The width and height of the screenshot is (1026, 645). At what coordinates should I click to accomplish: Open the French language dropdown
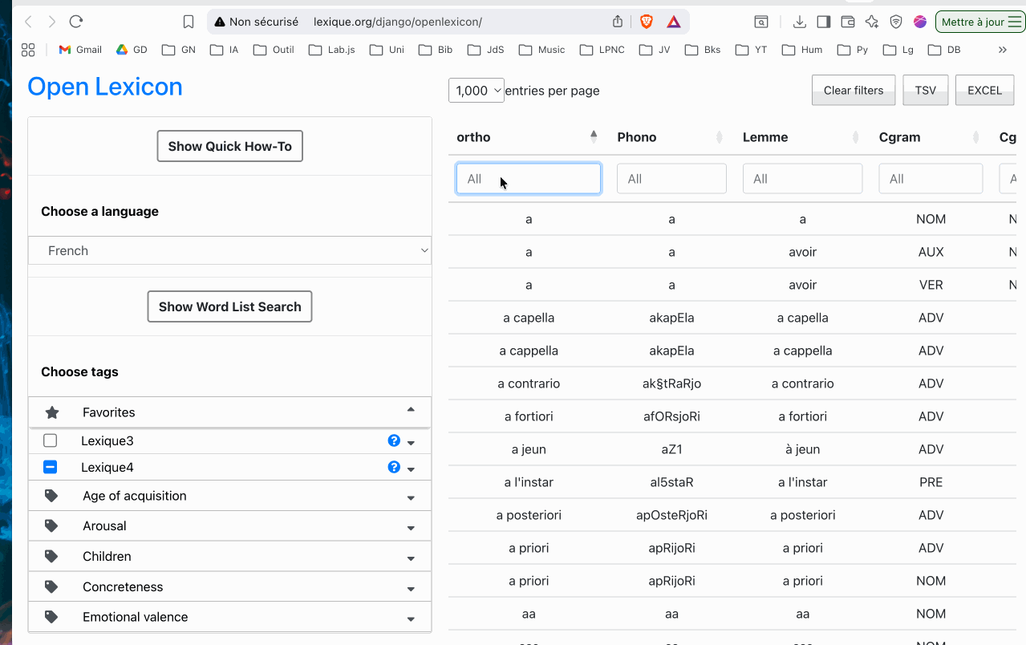tap(229, 250)
